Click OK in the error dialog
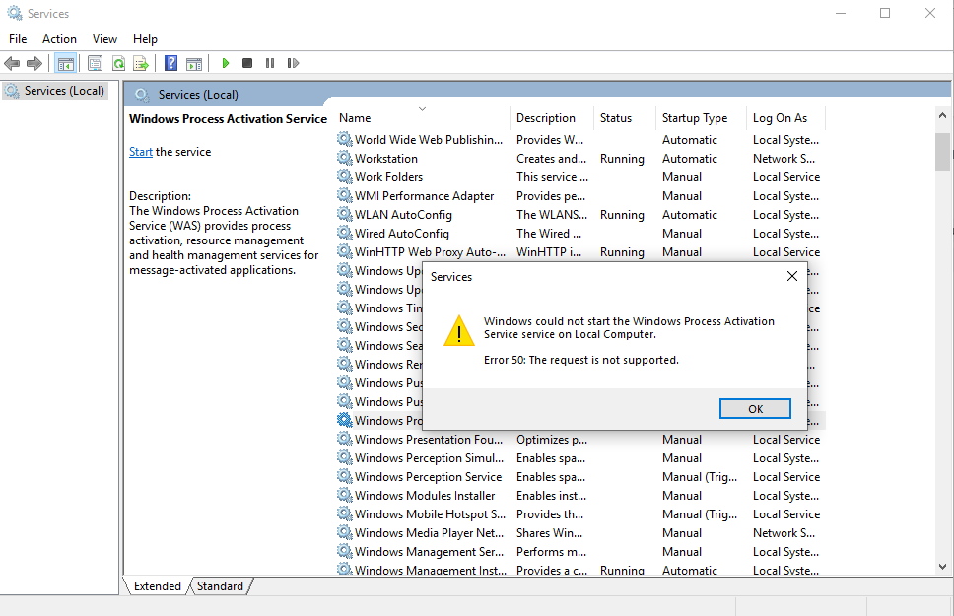This screenshot has height=616, width=954. coord(755,409)
